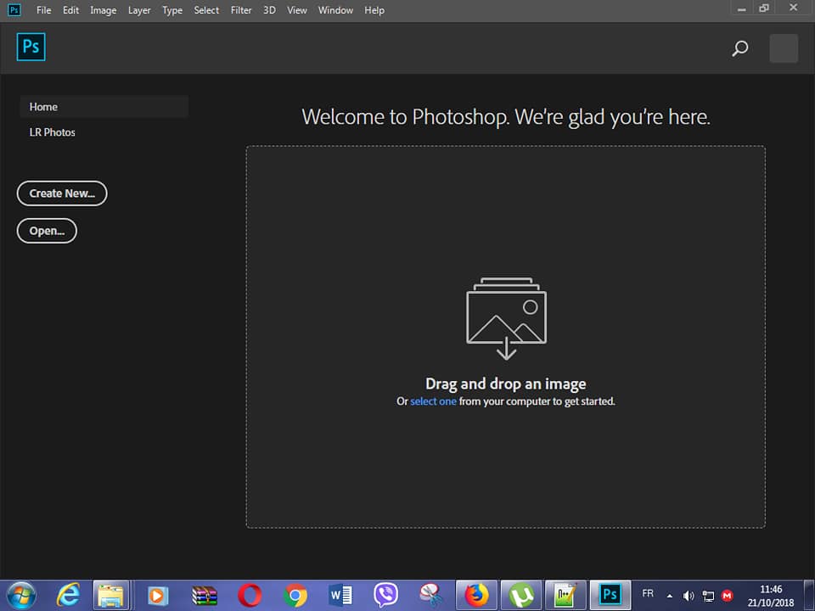Click the Create New... button
This screenshot has width=815, height=611.
(62, 193)
